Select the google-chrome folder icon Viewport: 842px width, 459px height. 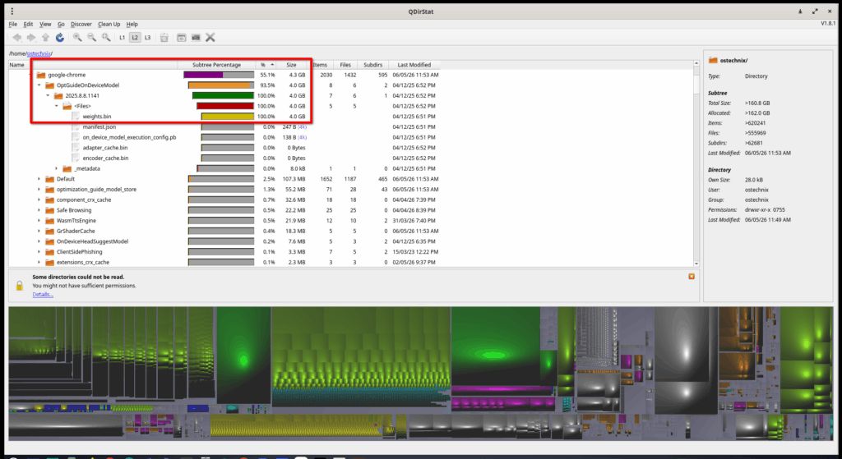pos(41,75)
